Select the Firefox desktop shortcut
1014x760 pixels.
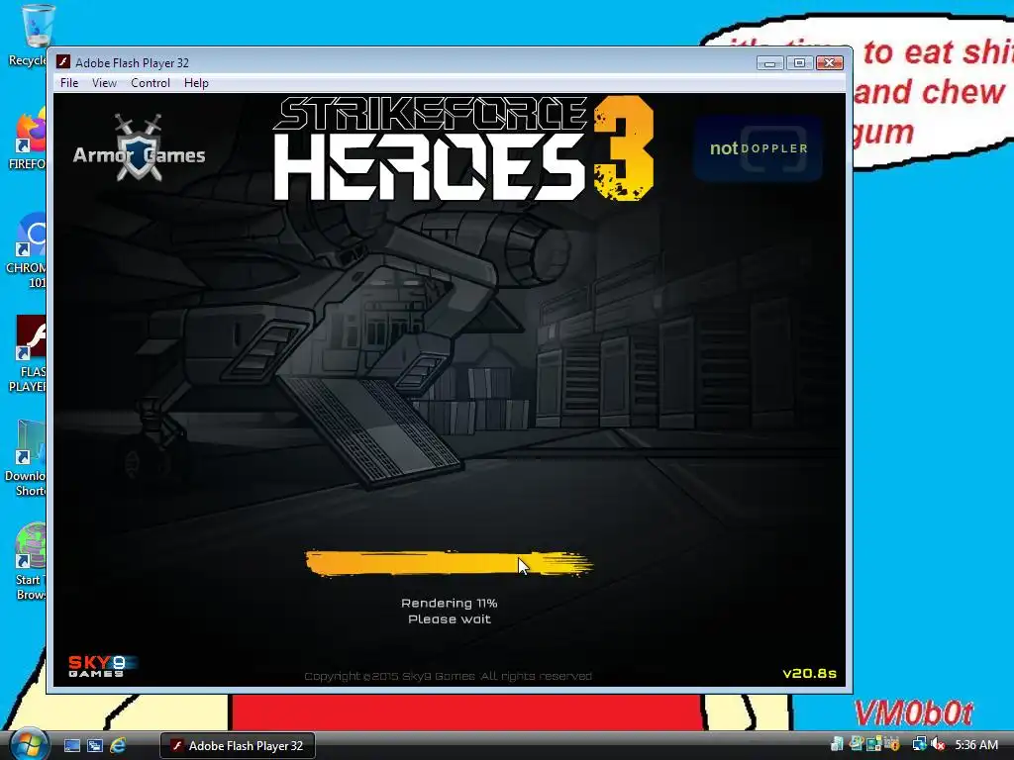pos(27,141)
